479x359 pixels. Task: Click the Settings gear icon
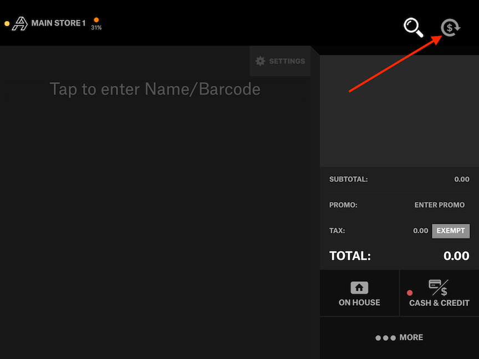[260, 61]
